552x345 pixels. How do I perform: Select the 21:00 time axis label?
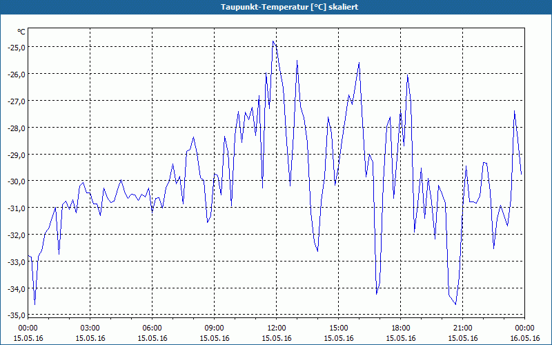(462, 328)
